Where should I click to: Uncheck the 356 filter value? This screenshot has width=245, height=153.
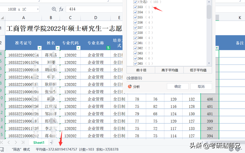[x=136, y=23]
